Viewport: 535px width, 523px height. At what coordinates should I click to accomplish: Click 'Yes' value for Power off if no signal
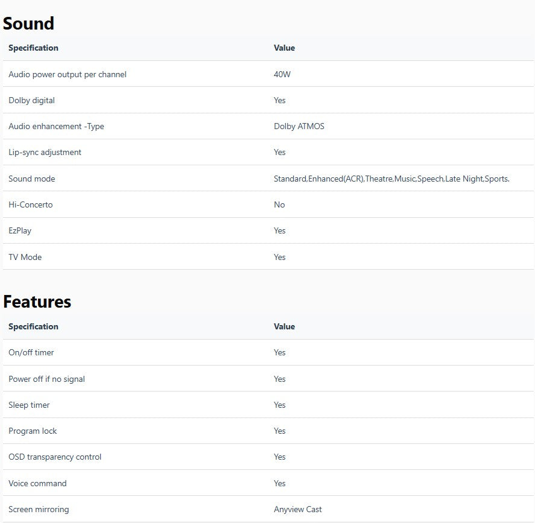pyautogui.click(x=279, y=379)
